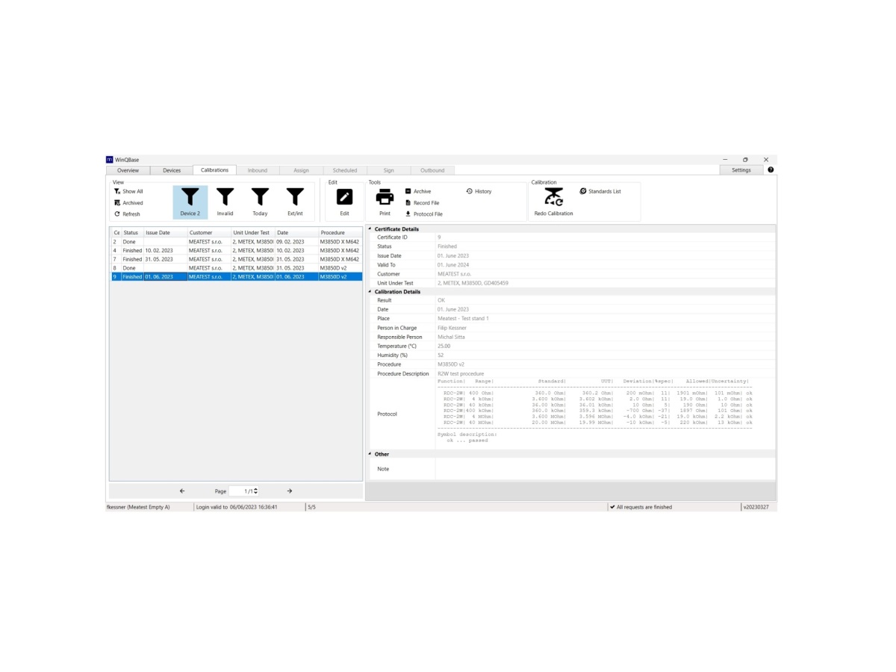This screenshot has height=672, width=896.
Task: Toggle the Ext/int filter
Action: click(295, 197)
